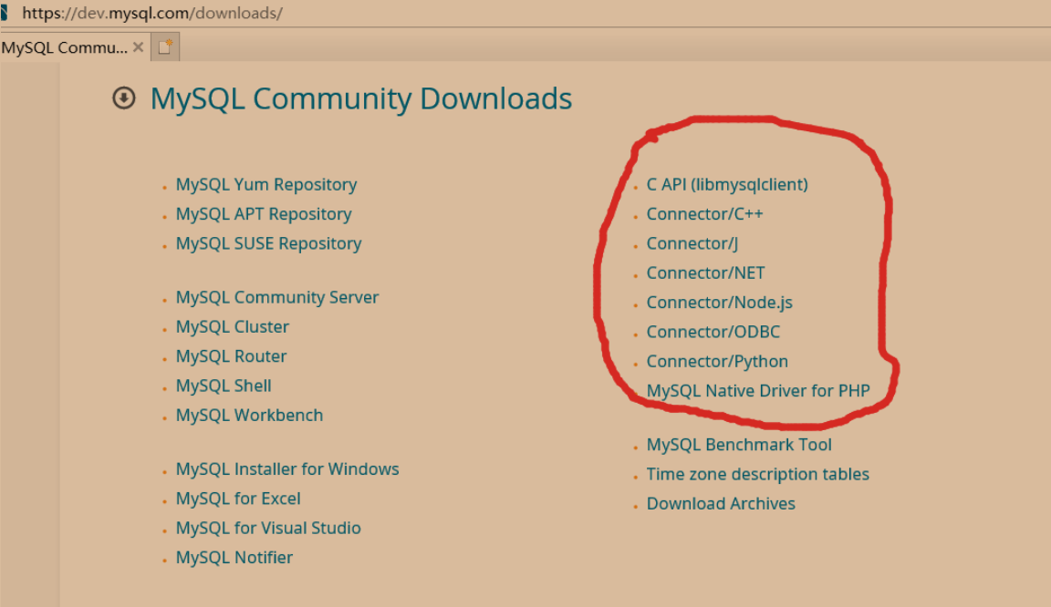Open MySQL Yum Repository link
This screenshot has height=607, width=1051.
266,184
